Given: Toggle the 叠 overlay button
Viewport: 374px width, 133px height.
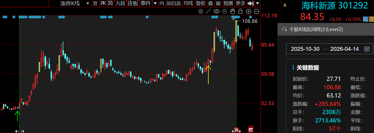Looking at the screenshot, I should pyautogui.click(x=210, y=3).
